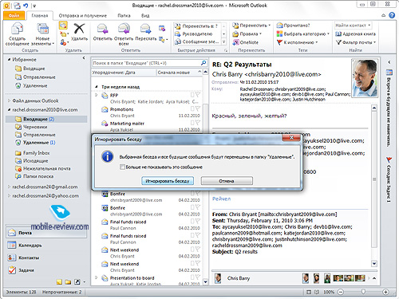
Task: Click the zoom slider in status bar
Action: pos(363,292)
